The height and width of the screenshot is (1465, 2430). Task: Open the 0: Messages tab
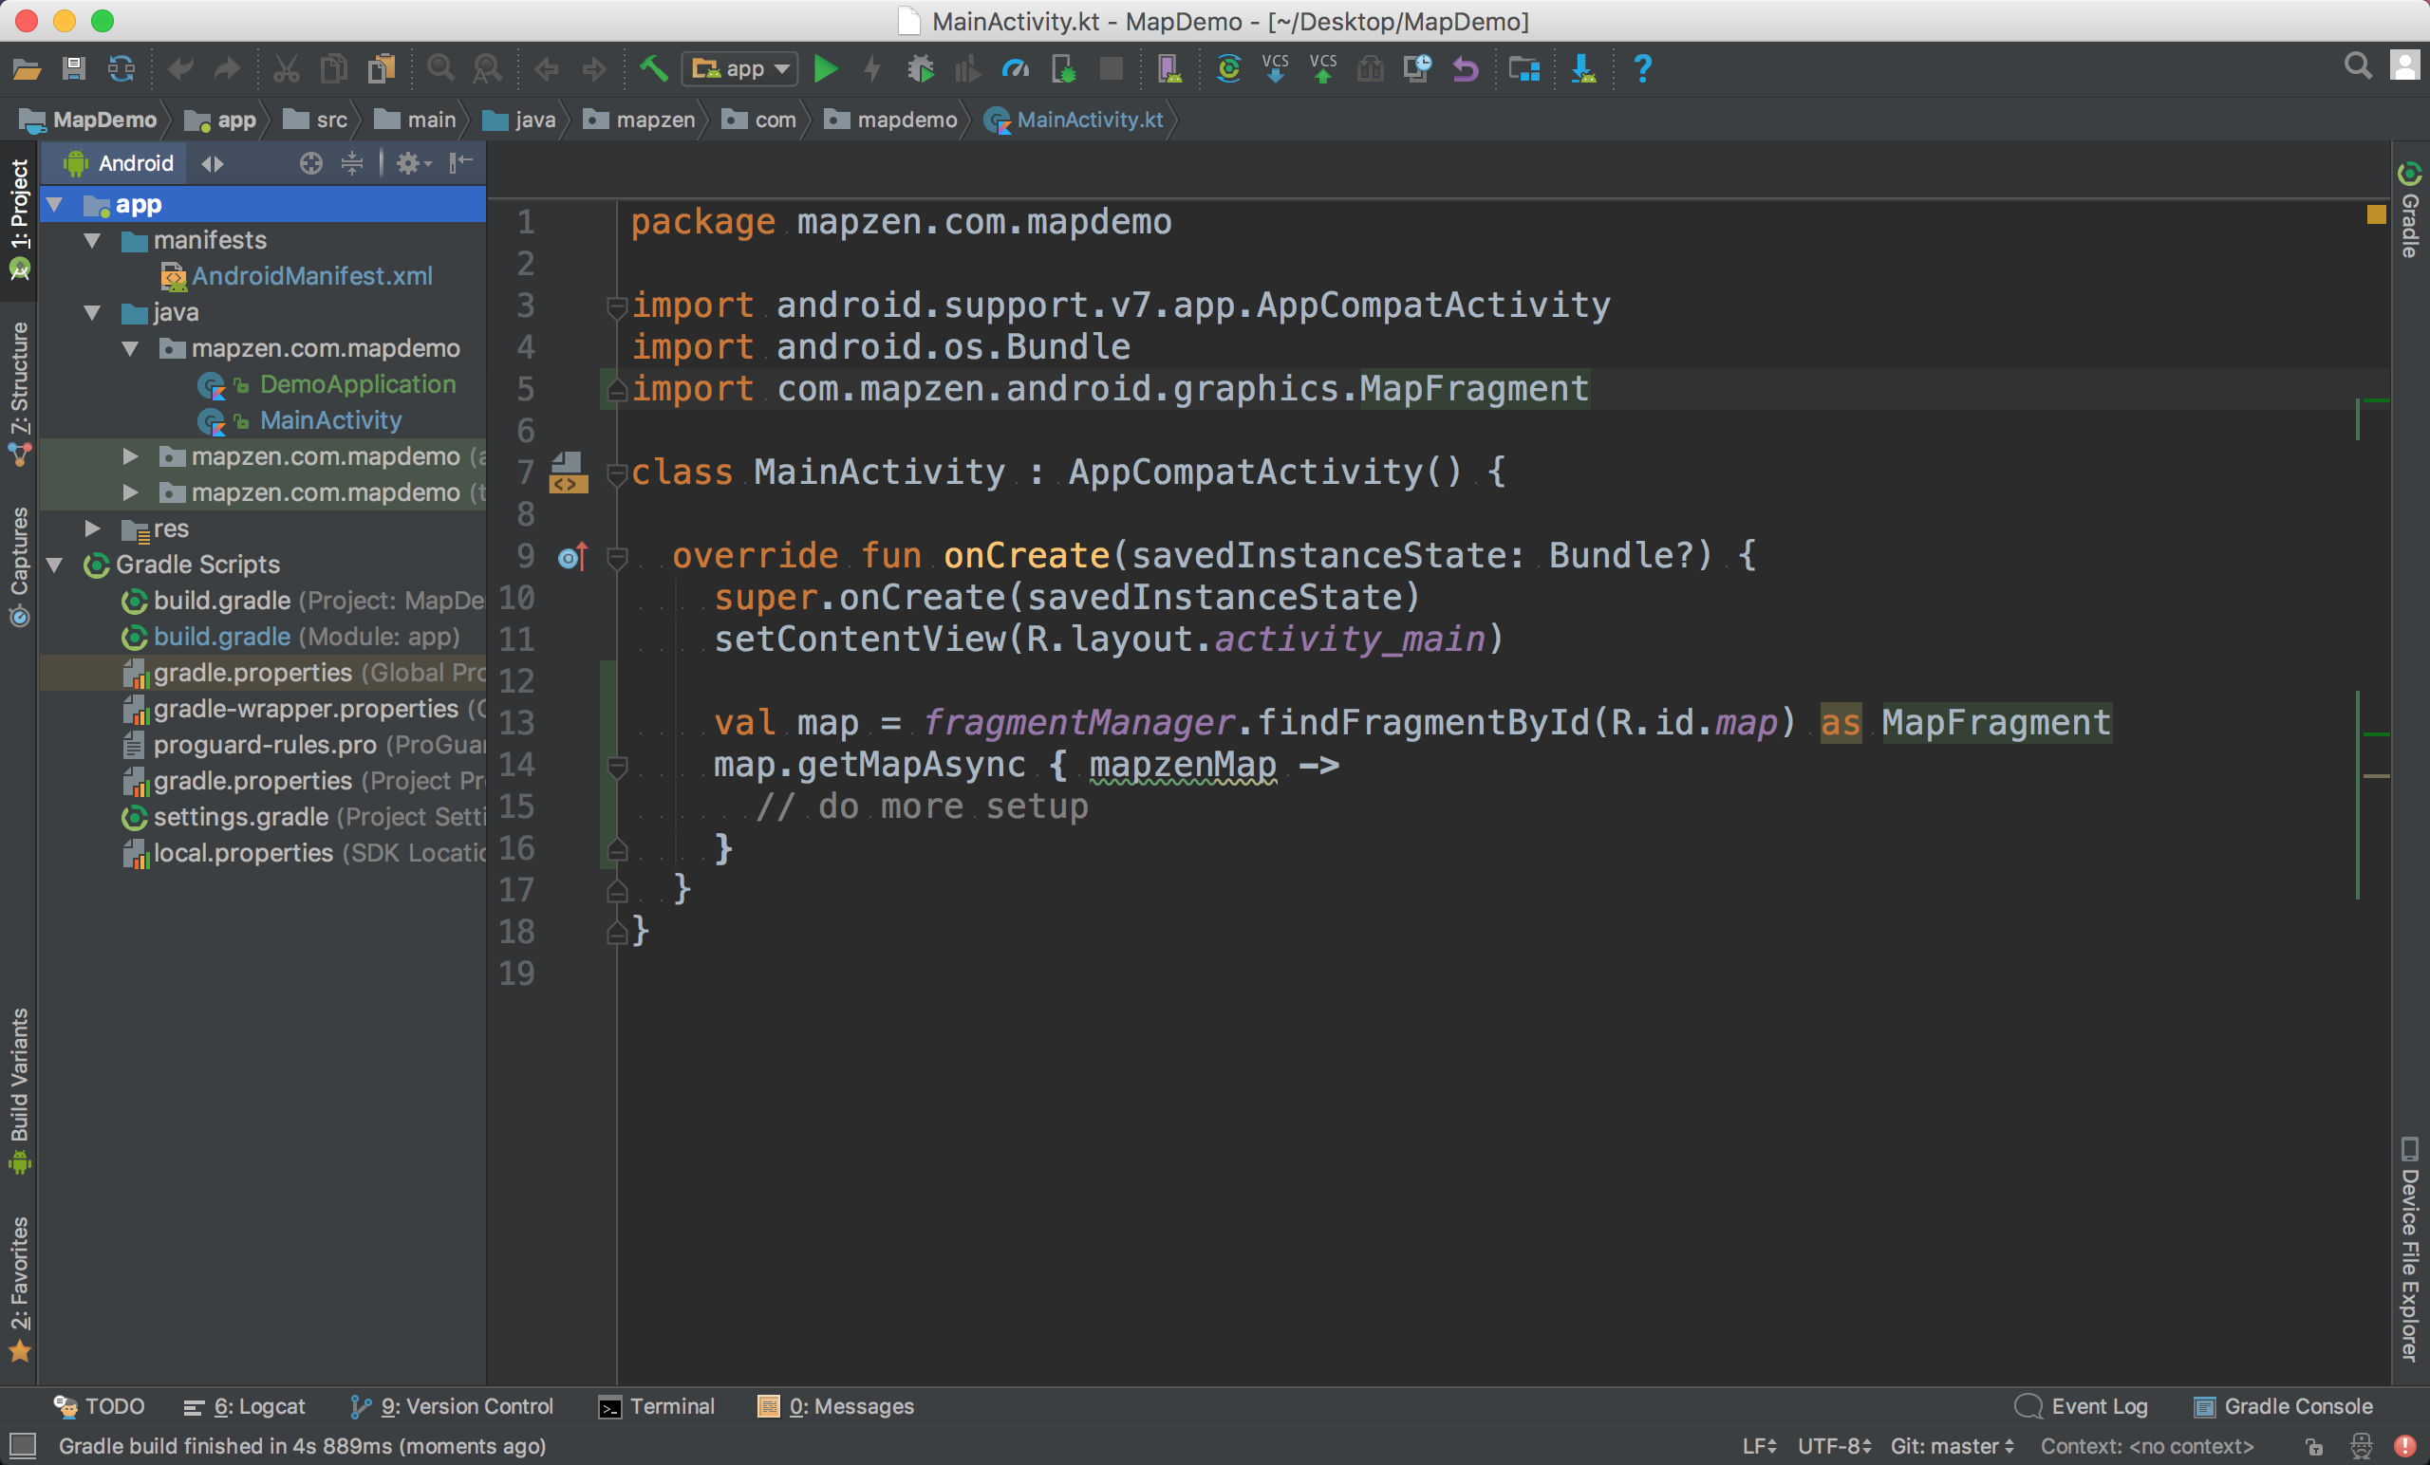835,1406
